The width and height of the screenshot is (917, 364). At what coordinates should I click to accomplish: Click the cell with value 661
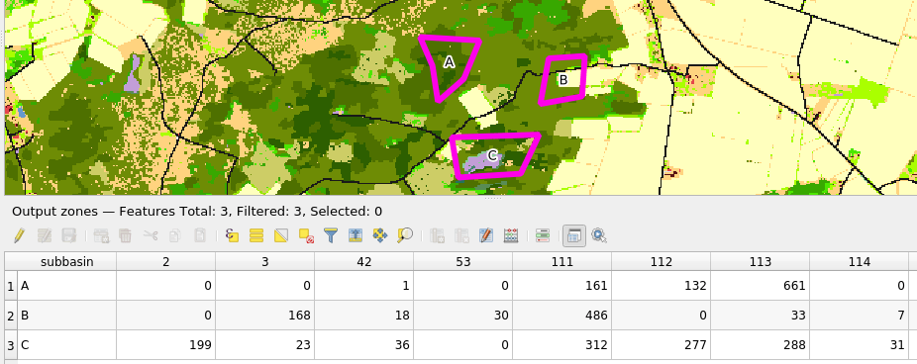tap(761, 286)
